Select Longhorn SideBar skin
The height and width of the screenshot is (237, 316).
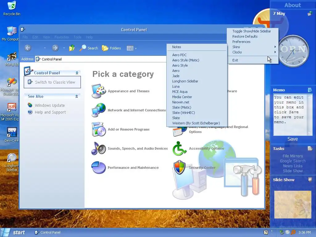click(197, 81)
